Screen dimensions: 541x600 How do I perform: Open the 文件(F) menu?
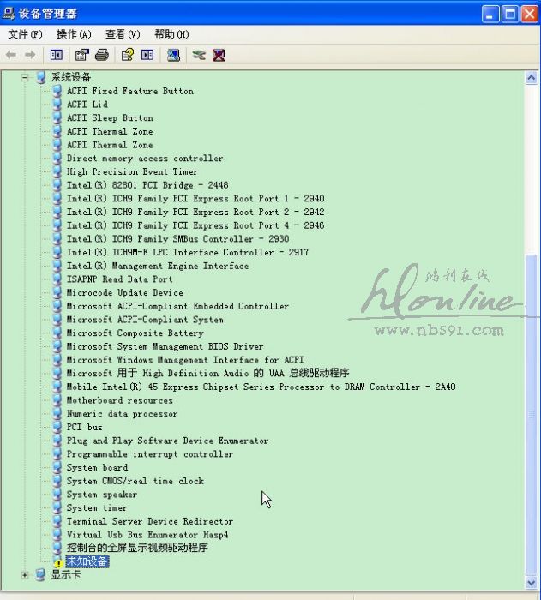point(25,34)
